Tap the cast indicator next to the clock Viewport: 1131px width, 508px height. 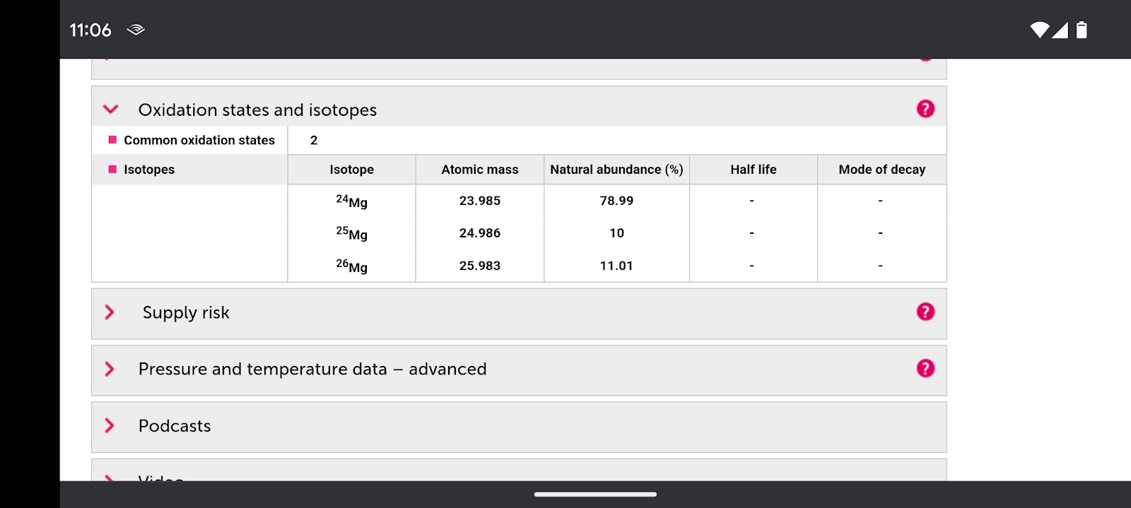[136, 30]
